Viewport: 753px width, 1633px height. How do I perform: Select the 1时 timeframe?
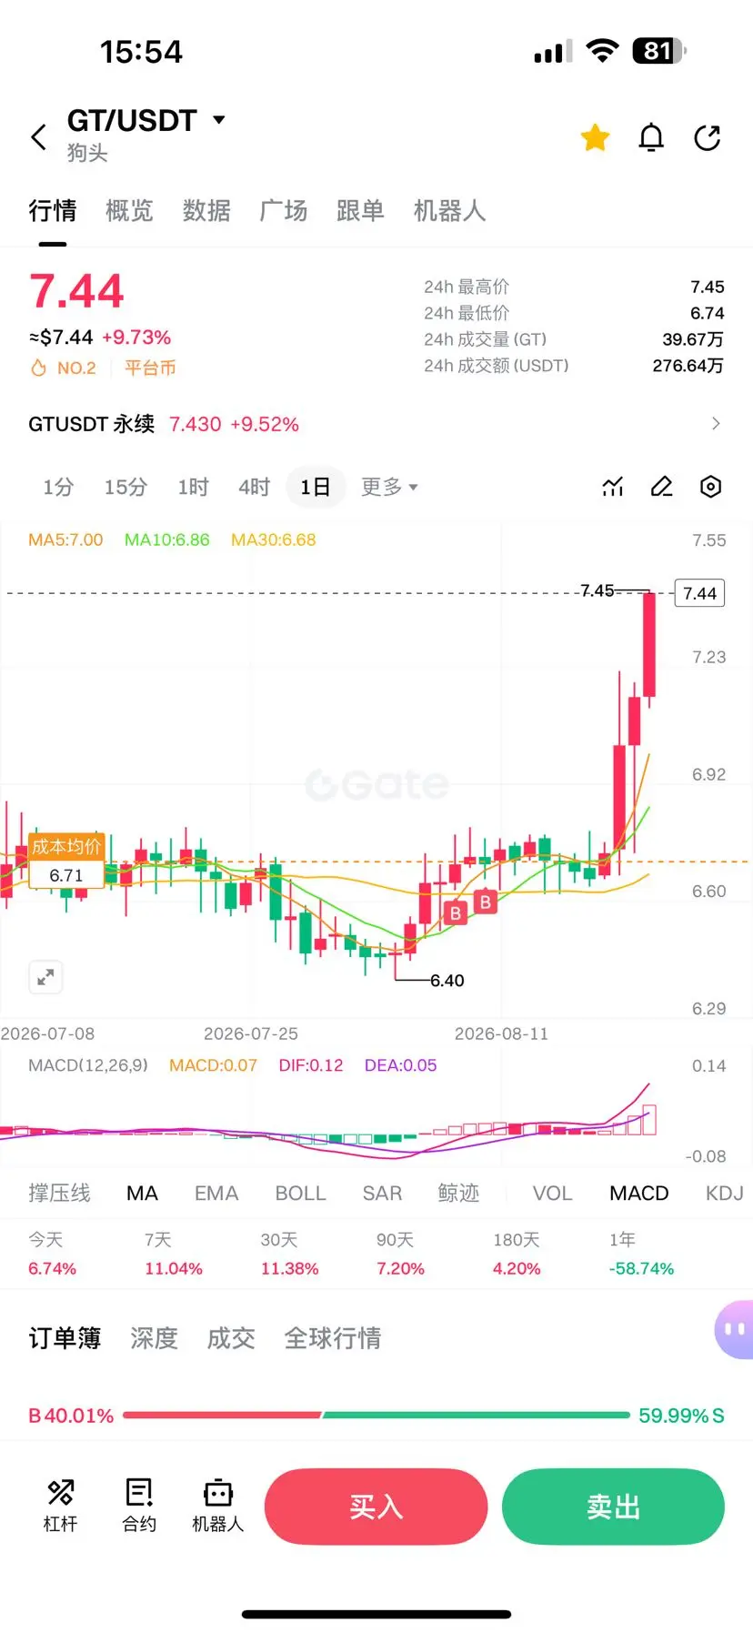tap(193, 487)
